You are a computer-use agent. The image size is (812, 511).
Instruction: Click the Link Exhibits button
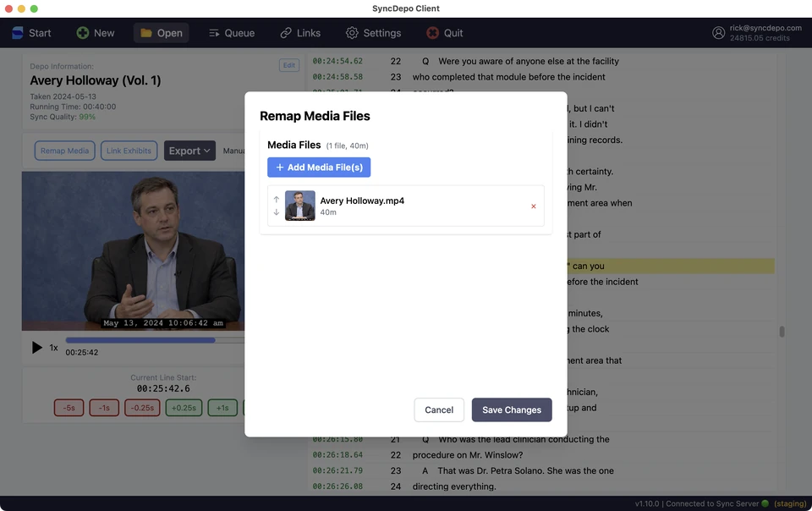pyautogui.click(x=129, y=151)
